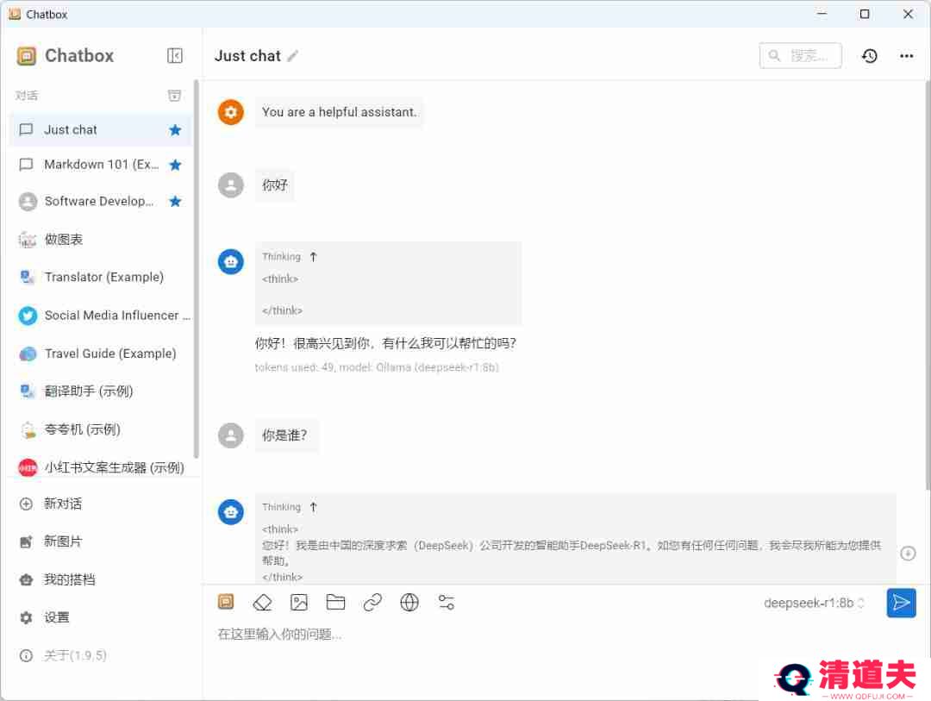Open 夸夸机 (示例) conversation
This screenshot has width=931, height=701.
coord(100,429)
